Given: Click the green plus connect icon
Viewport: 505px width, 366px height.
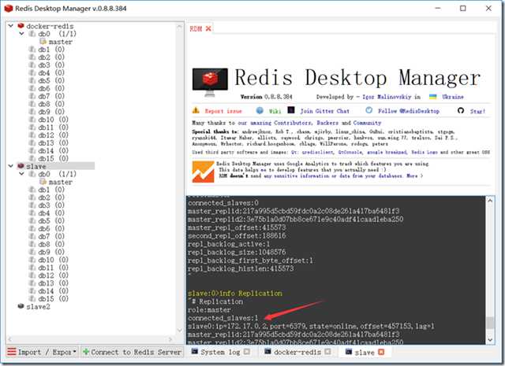Looking at the screenshot, I should [86, 352].
